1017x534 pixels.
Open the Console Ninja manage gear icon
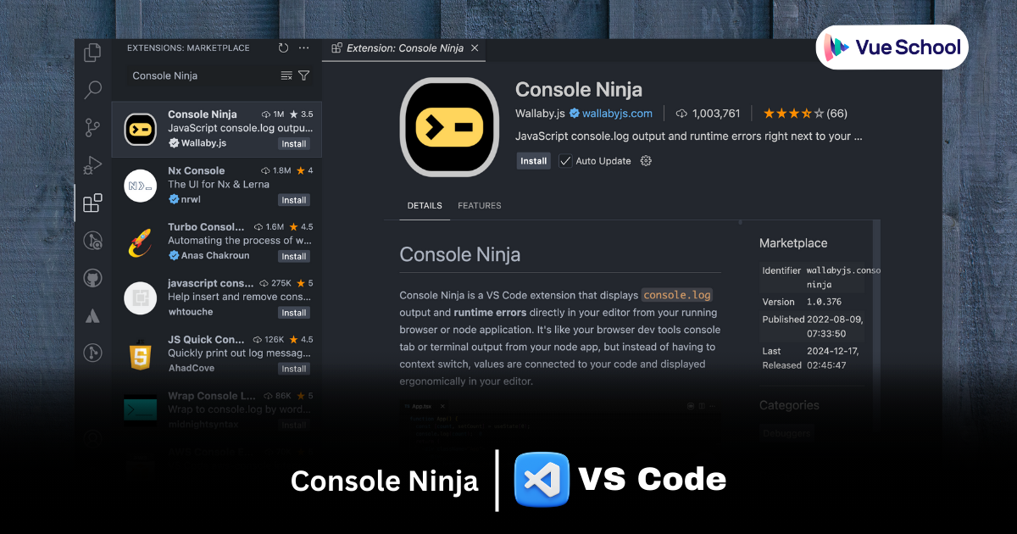646,161
